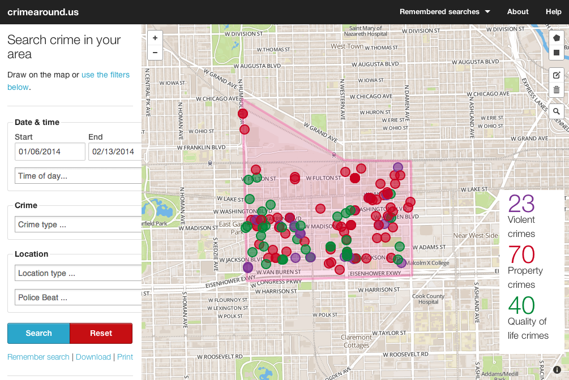Screen dimensions: 569x380
Task: Click the 'Search crime in your area' heading
Action: tap(64, 47)
